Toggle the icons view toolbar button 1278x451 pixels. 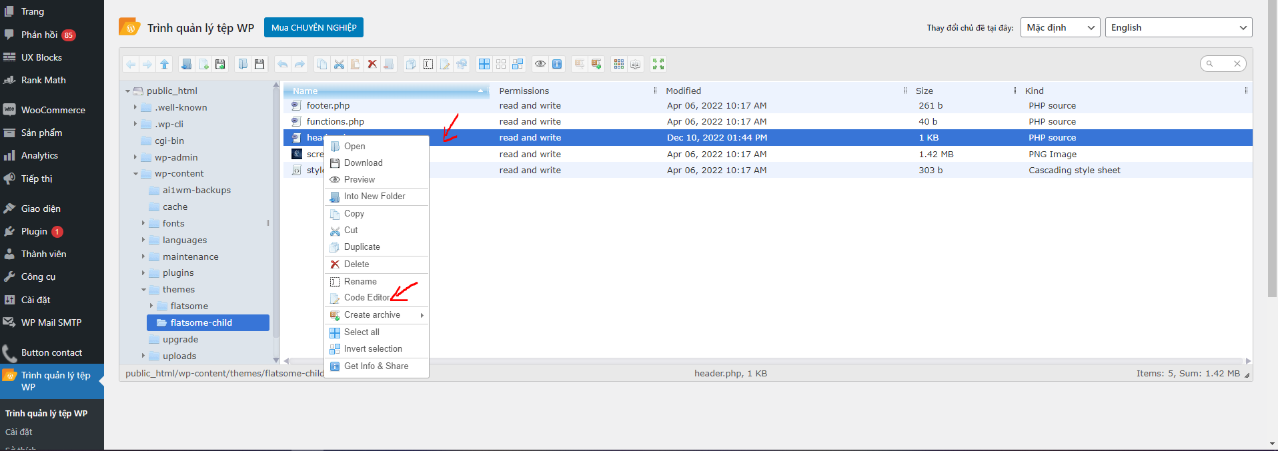click(x=619, y=64)
